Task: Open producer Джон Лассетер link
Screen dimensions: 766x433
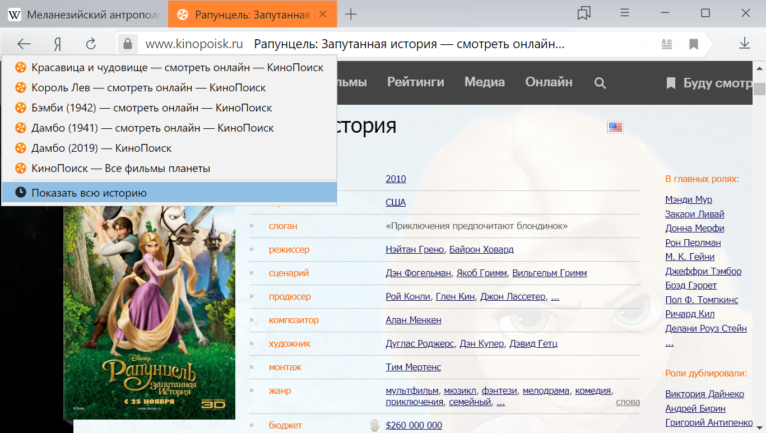Action: click(513, 296)
